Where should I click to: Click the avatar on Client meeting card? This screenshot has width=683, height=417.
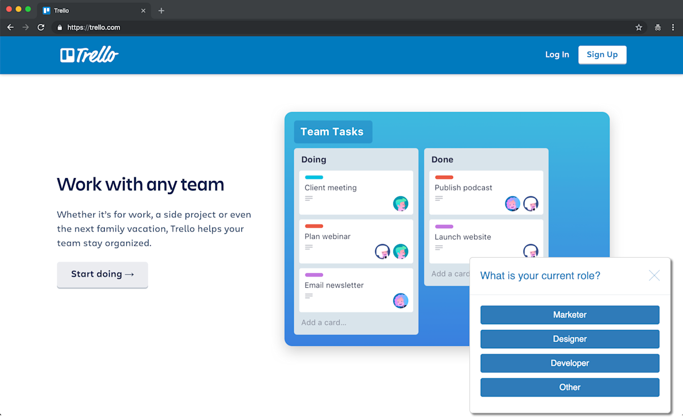click(x=401, y=203)
